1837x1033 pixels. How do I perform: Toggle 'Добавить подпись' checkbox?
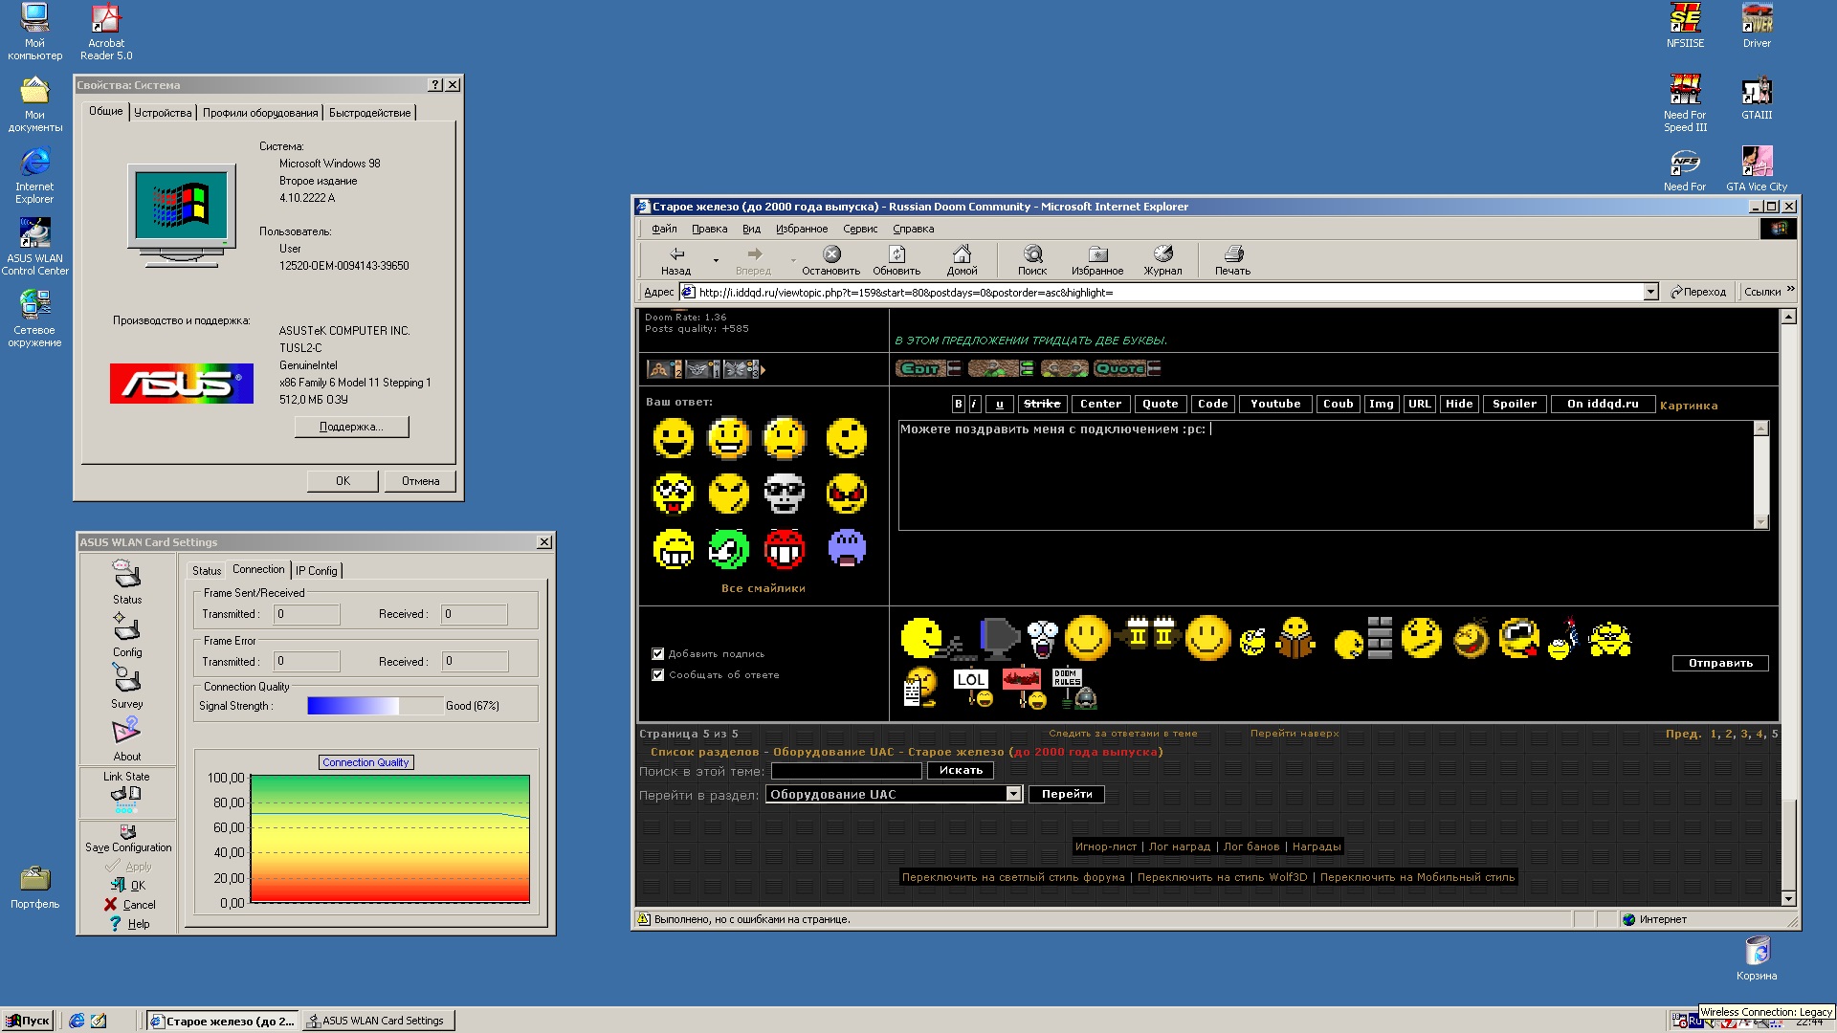click(x=657, y=654)
